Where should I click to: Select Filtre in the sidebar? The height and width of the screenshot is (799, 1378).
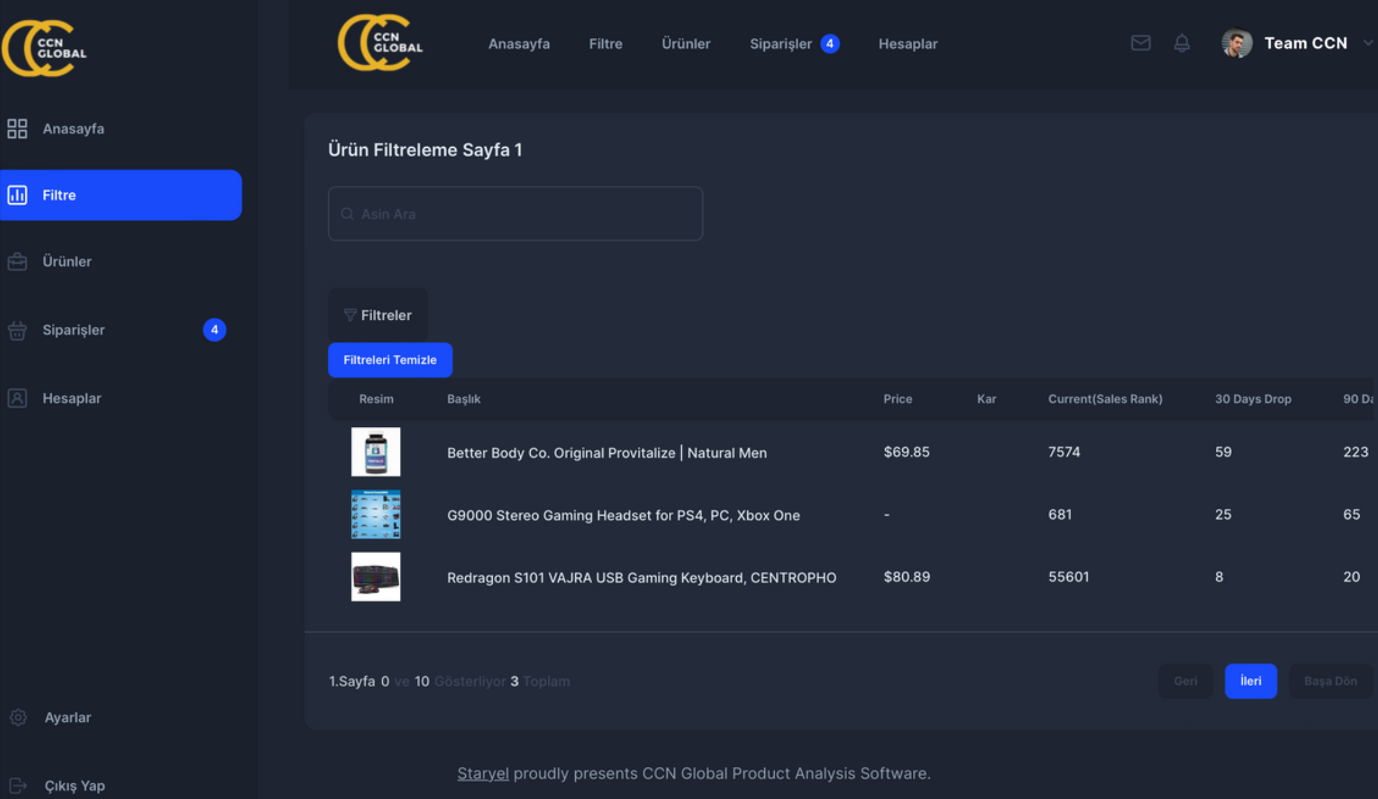tap(121, 195)
